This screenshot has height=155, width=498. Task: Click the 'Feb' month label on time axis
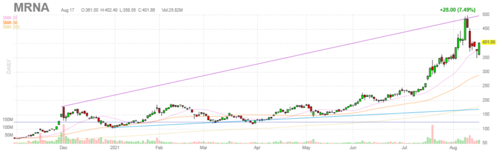point(159,147)
